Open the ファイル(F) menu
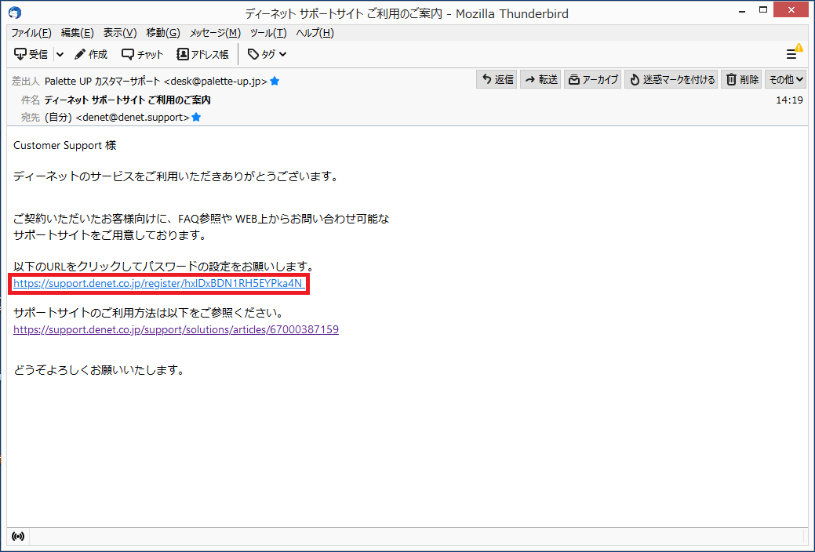 tap(31, 33)
